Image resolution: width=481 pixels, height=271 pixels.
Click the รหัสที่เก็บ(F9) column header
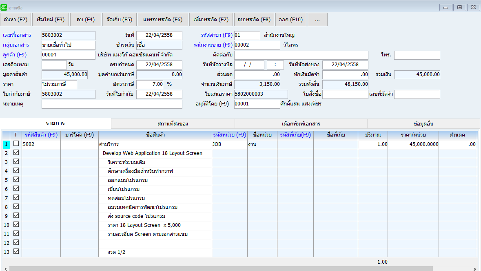tap(295, 134)
